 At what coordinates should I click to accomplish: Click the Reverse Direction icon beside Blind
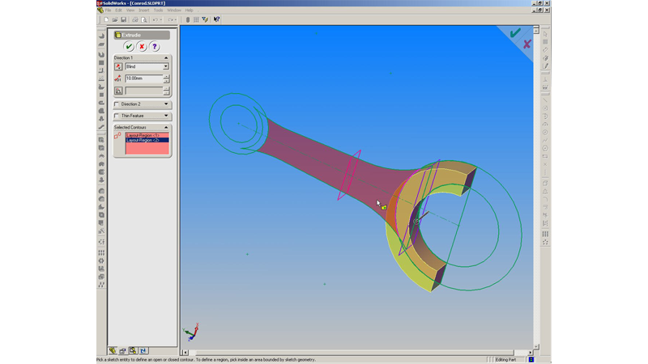[x=118, y=67]
